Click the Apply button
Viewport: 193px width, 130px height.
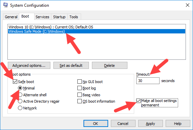point(150,123)
